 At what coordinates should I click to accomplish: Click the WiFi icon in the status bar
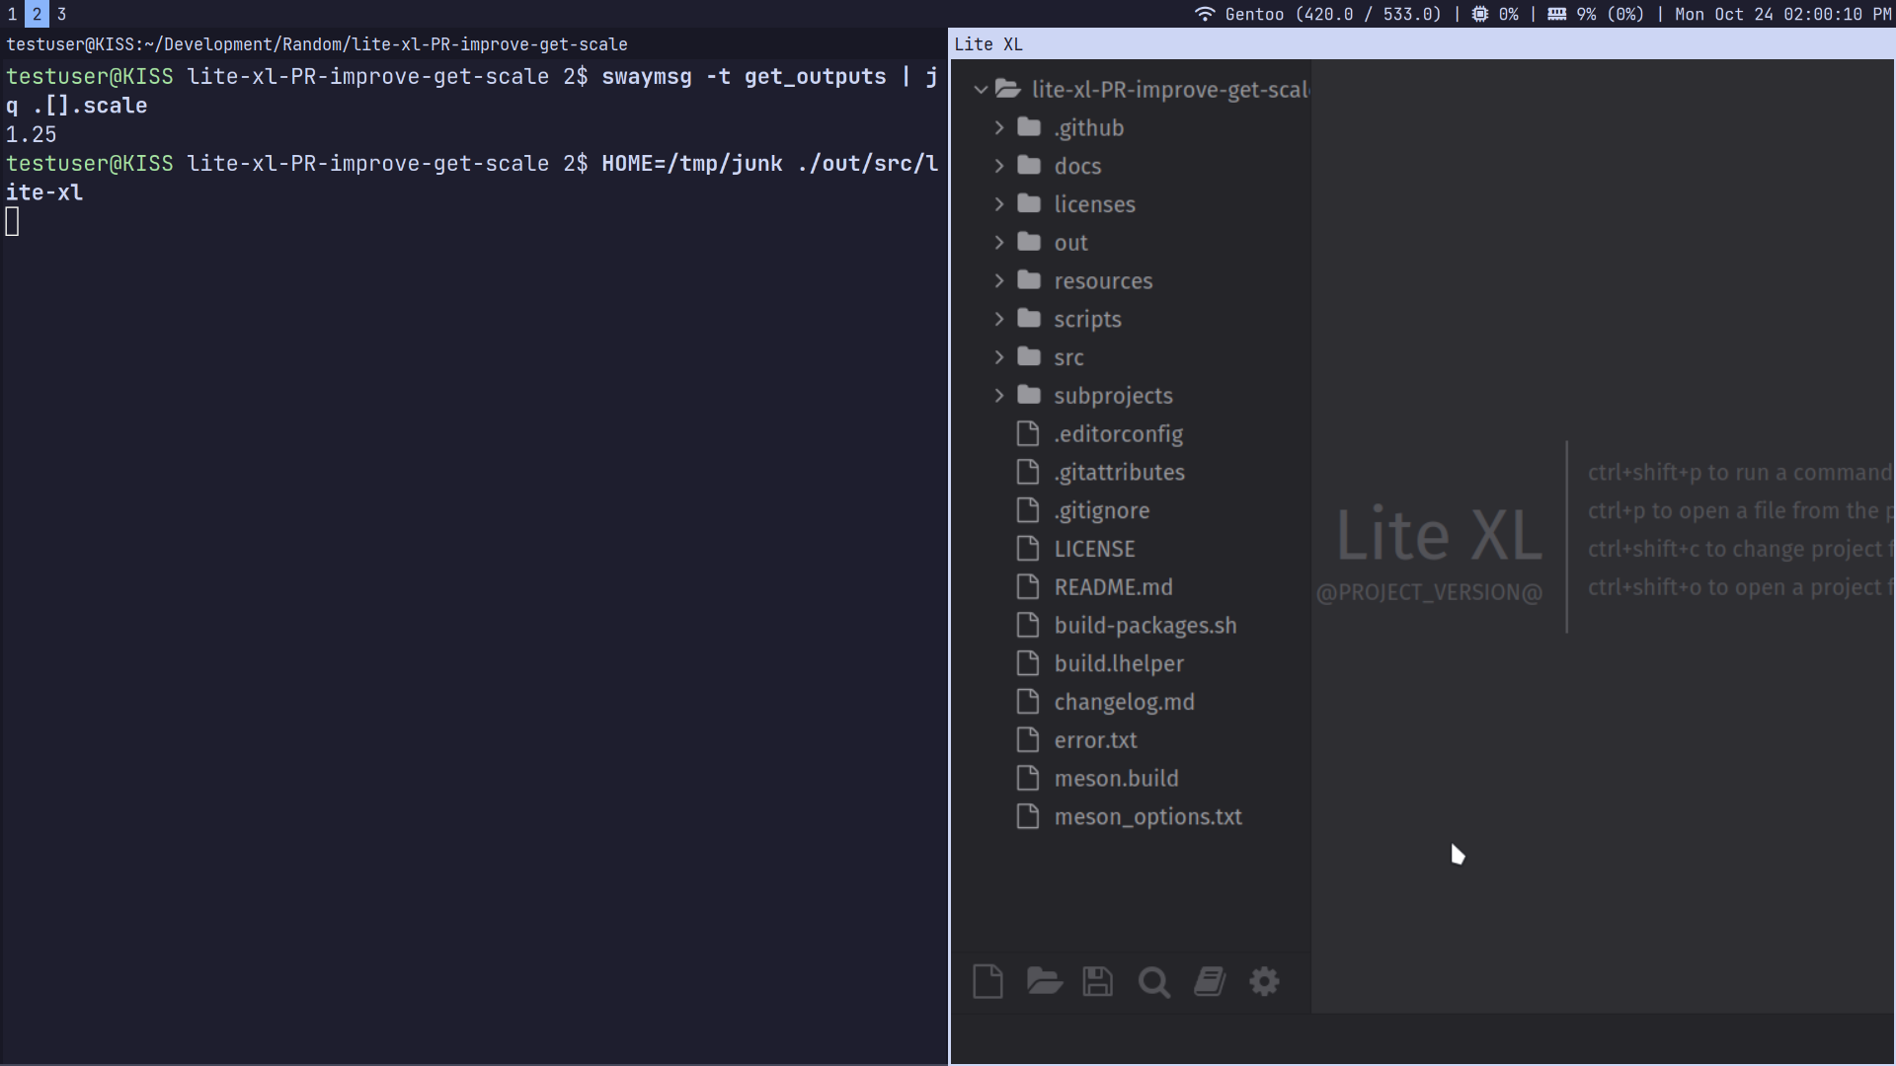coord(1205,14)
